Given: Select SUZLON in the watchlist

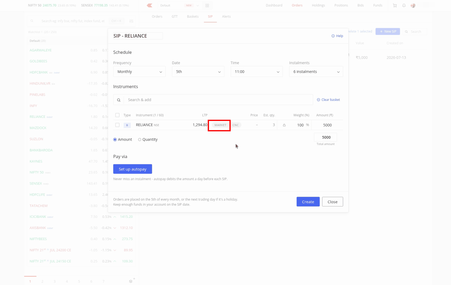Looking at the screenshot, I should 36,139.
